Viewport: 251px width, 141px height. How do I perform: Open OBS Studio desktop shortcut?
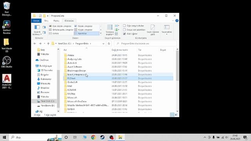pyautogui.click(x=7, y=62)
